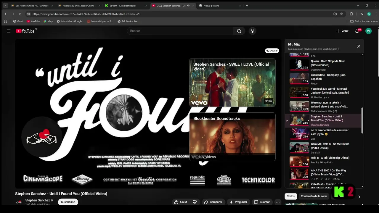Open the Stephen Sanchez channel avatar

(x=19, y=202)
